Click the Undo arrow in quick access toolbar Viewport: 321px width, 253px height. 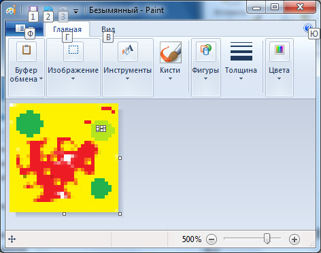click(x=48, y=10)
